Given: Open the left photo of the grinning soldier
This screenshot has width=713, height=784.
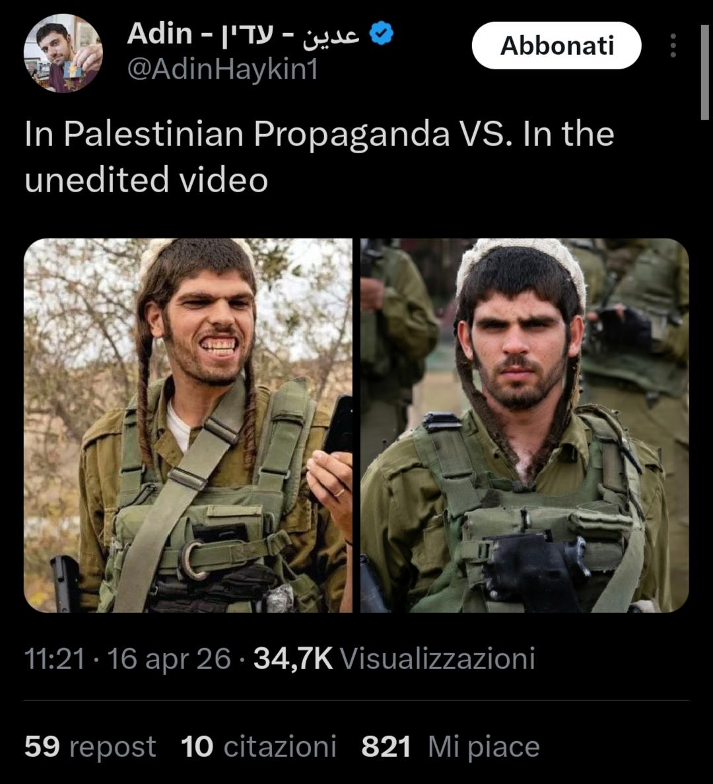Looking at the screenshot, I should point(188,425).
